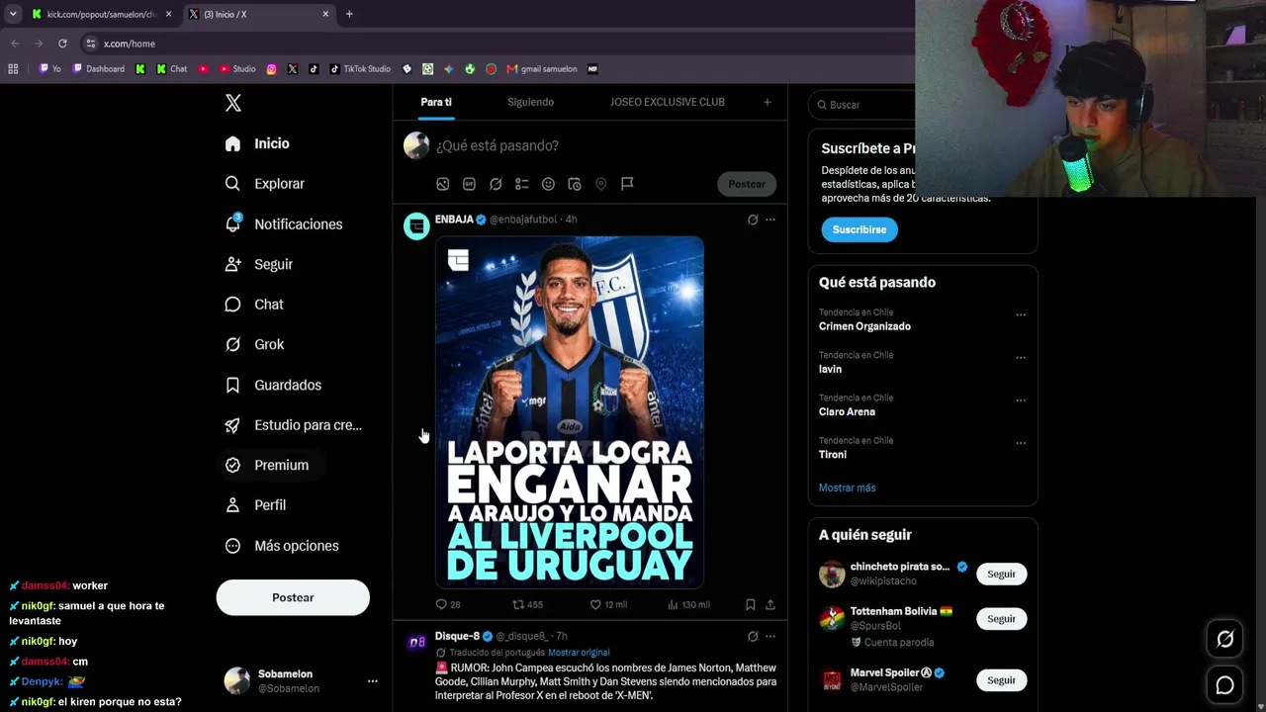Screen dimensions: 1266x712
Task: Click the flag icon in the composer toolbar
Action: pyautogui.click(x=627, y=184)
